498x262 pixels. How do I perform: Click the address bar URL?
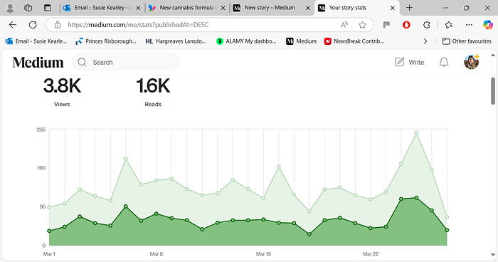[x=138, y=25]
